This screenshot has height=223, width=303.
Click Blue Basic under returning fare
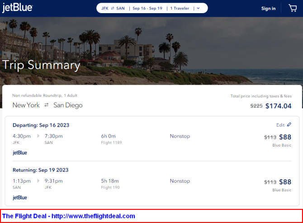pyautogui.click(x=282, y=190)
